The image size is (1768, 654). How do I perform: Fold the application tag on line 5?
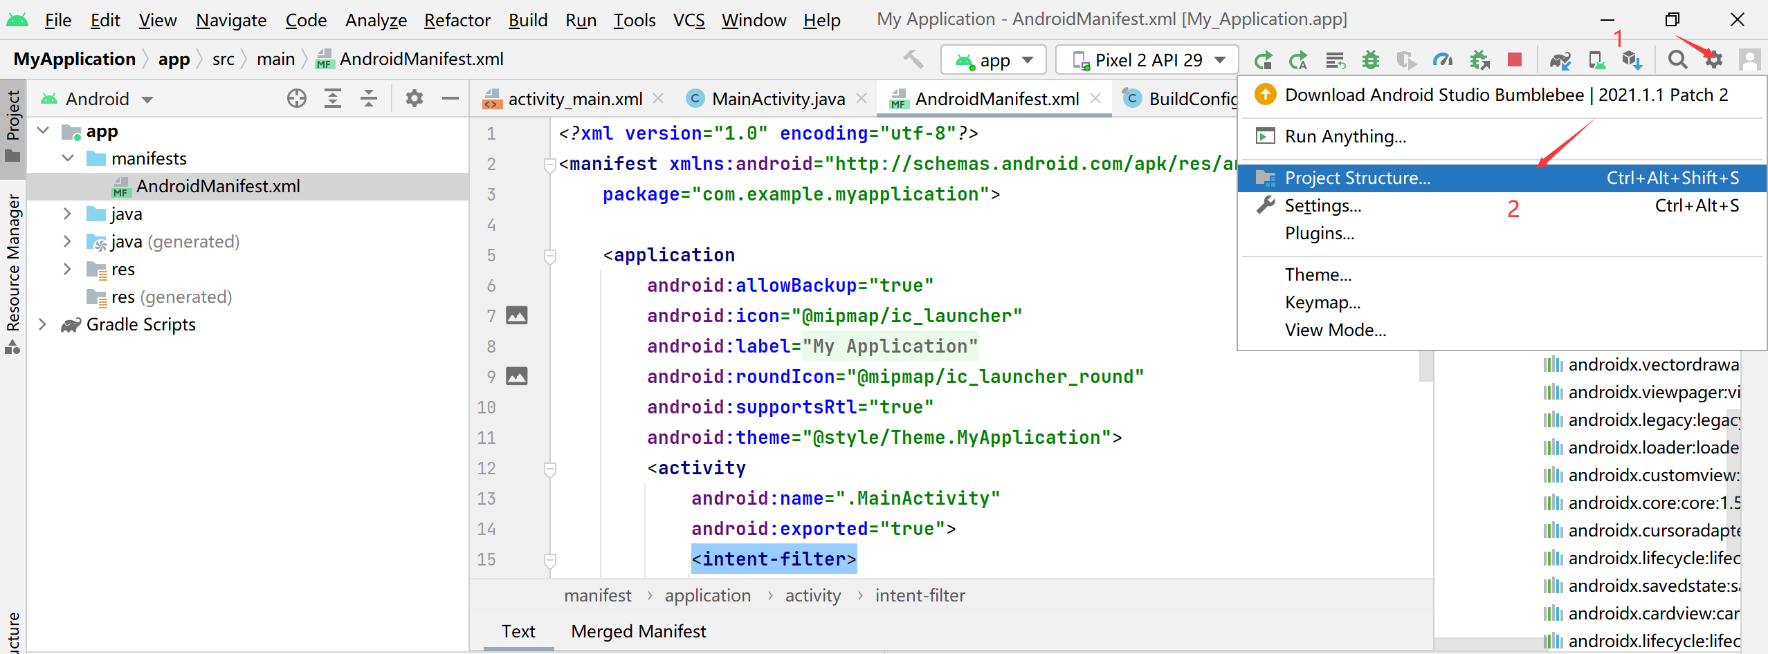(x=550, y=256)
